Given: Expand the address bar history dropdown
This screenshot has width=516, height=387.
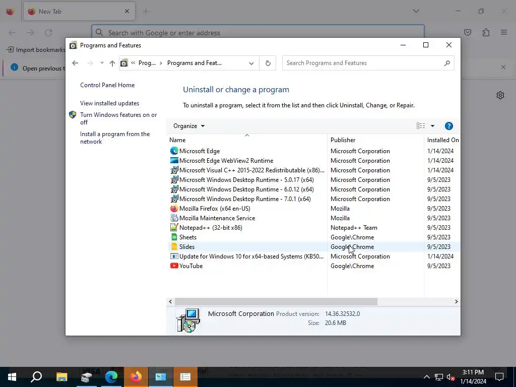Looking at the screenshot, I should pyautogui.click(x=251, y=63).
